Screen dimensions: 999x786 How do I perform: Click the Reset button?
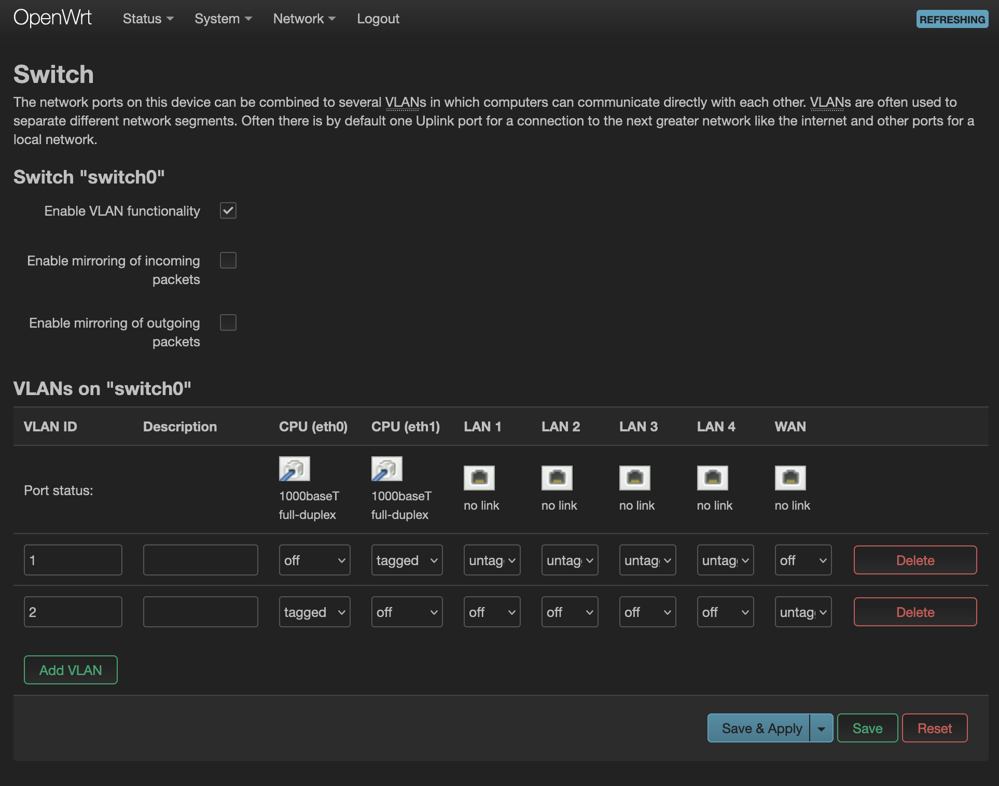click(935, 728)
